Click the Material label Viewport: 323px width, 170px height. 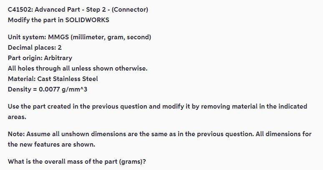point(22,79)
